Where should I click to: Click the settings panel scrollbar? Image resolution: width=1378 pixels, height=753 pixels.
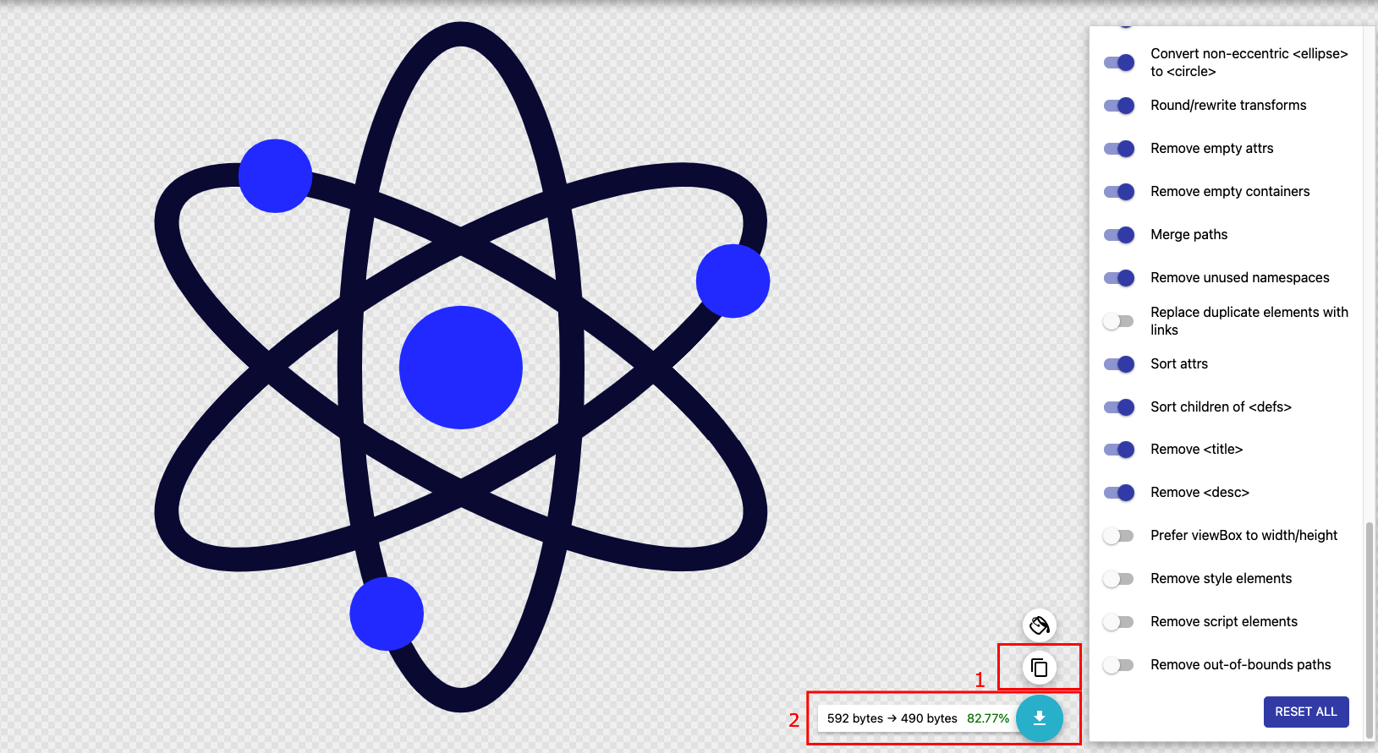pos(1370,630)
